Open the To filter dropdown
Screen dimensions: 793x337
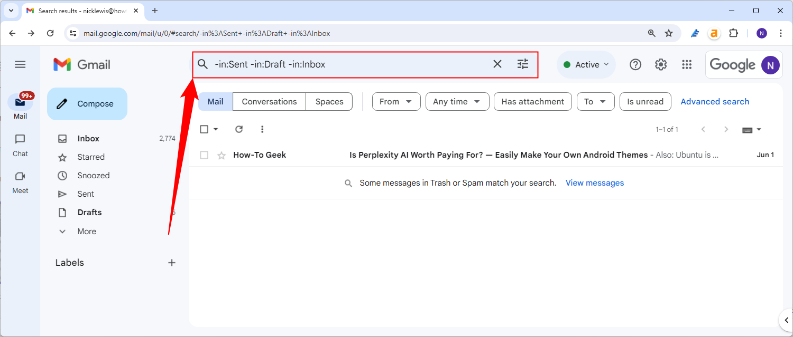pos(596,102)
